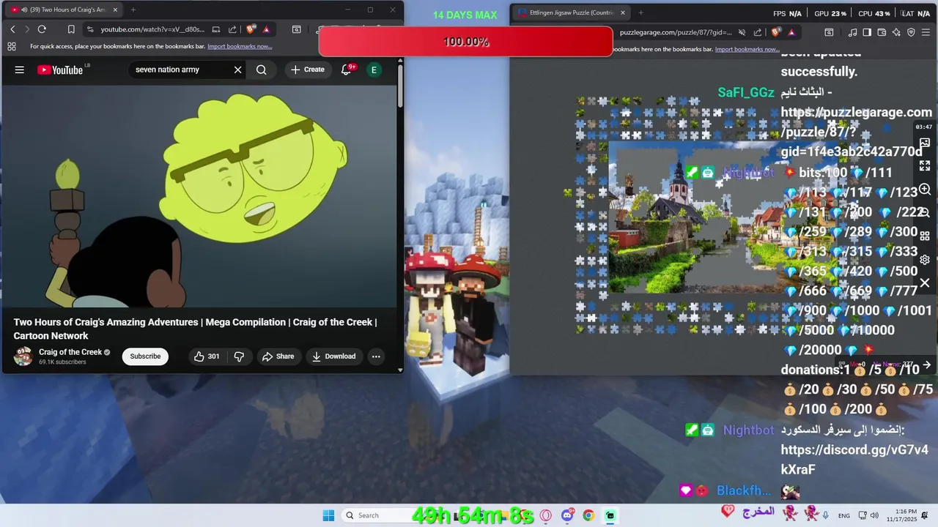Screen dimensions: 938x527
Task: Open the media control music-note icon
Action: tap(852, 32)
